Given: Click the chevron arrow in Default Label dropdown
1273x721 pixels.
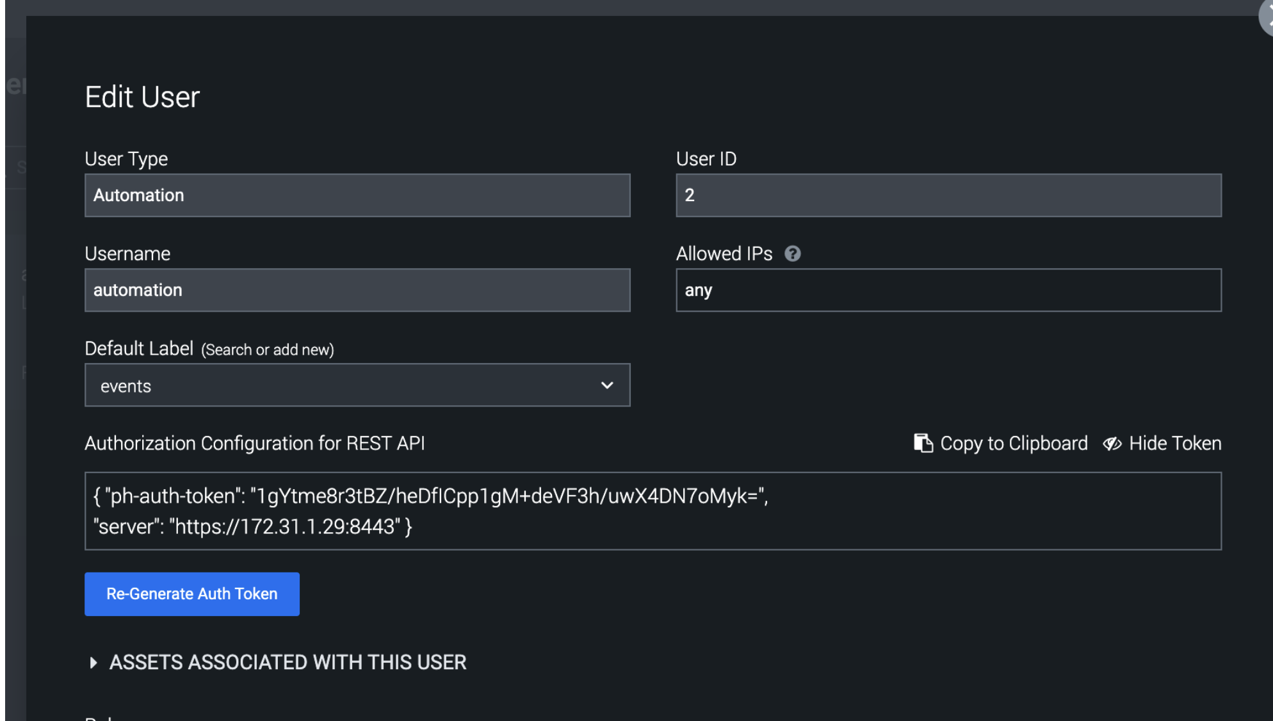Looking at the screenshot, I should pos(606,385).
